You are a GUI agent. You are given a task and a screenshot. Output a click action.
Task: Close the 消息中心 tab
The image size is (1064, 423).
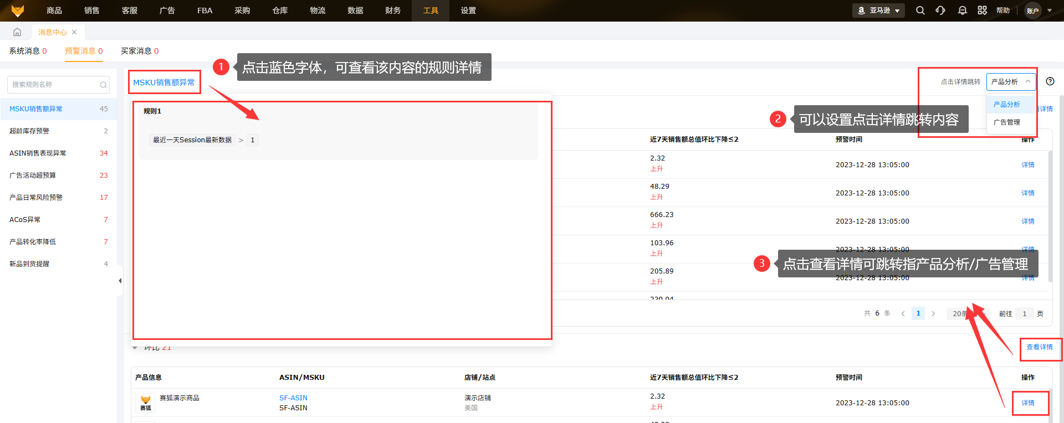(x=74, y=32)
